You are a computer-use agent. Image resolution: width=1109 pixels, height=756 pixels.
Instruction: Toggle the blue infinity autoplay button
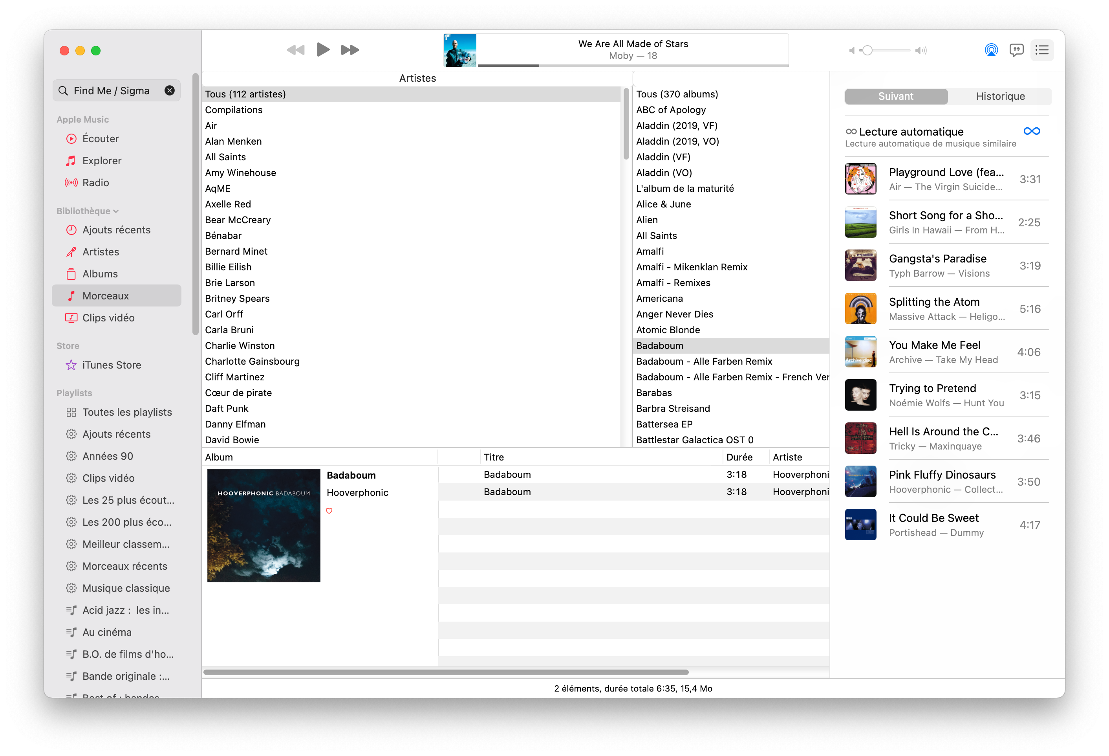(1031, 131)
